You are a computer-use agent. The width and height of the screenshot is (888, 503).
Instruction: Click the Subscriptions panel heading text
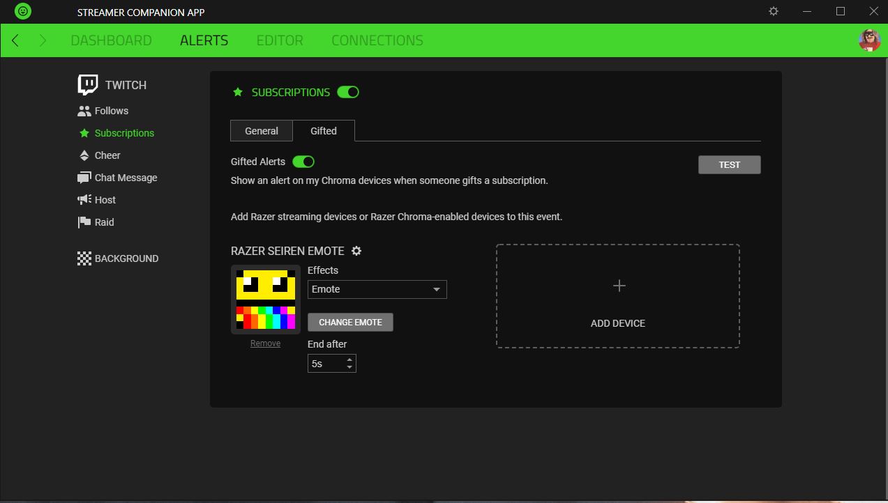coord(291,92)
